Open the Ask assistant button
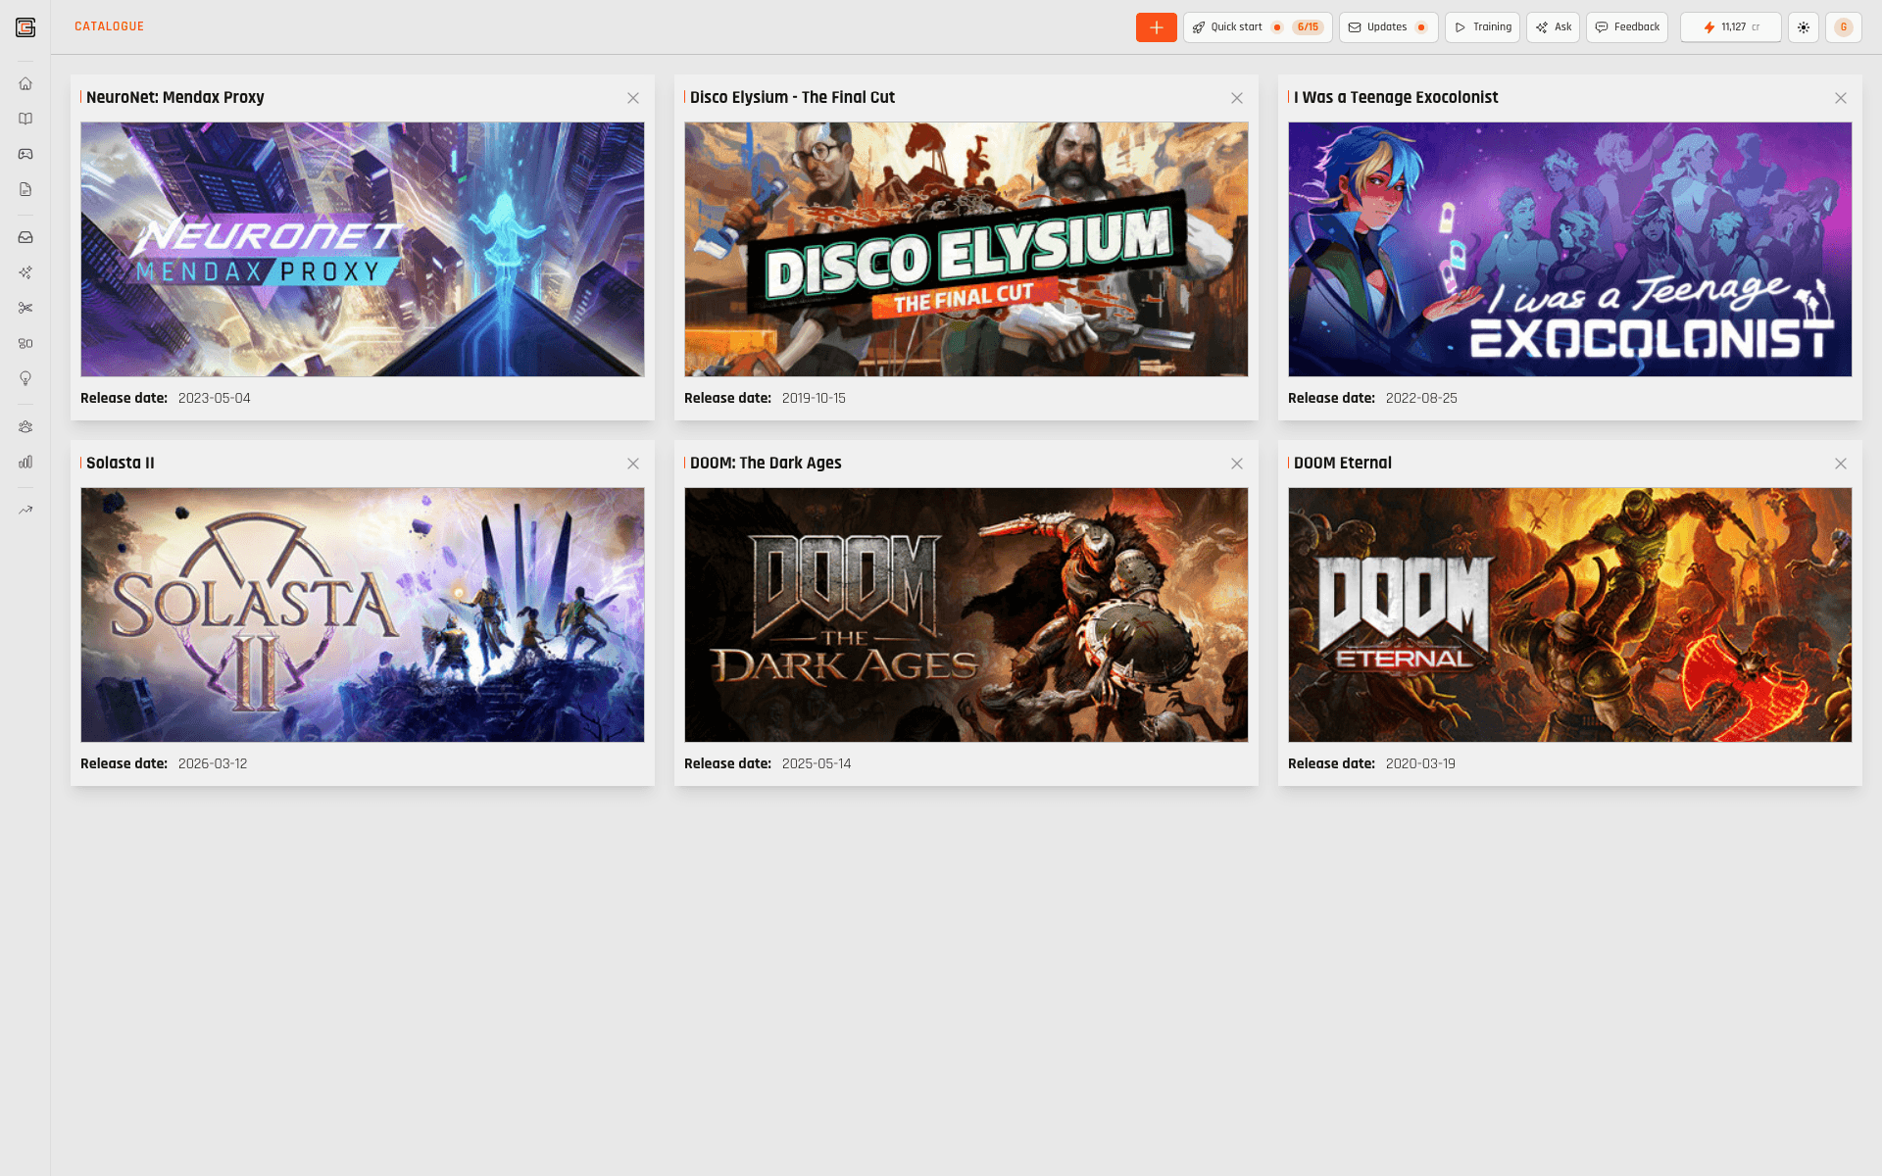1882x1176 pixels. [x=1553, y=27]
